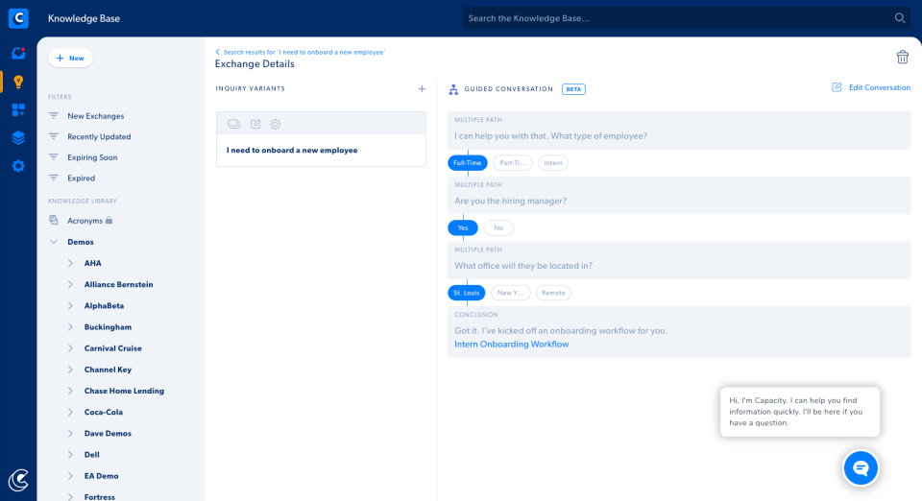922x501 pixels.
Task: Delete exchange with trash icon
Action: pyautogui.click(x=902, y=57)
